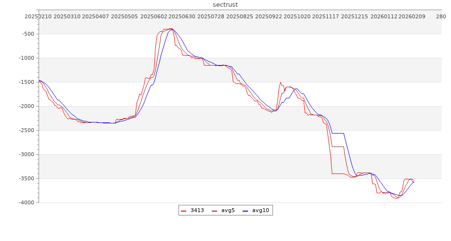Select the 3413 legend label
Screen dimensions: 451x241
coord(197,211)
